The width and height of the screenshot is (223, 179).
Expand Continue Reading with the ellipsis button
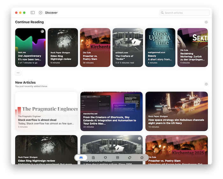pyautogui.click(x=18, y=73)
